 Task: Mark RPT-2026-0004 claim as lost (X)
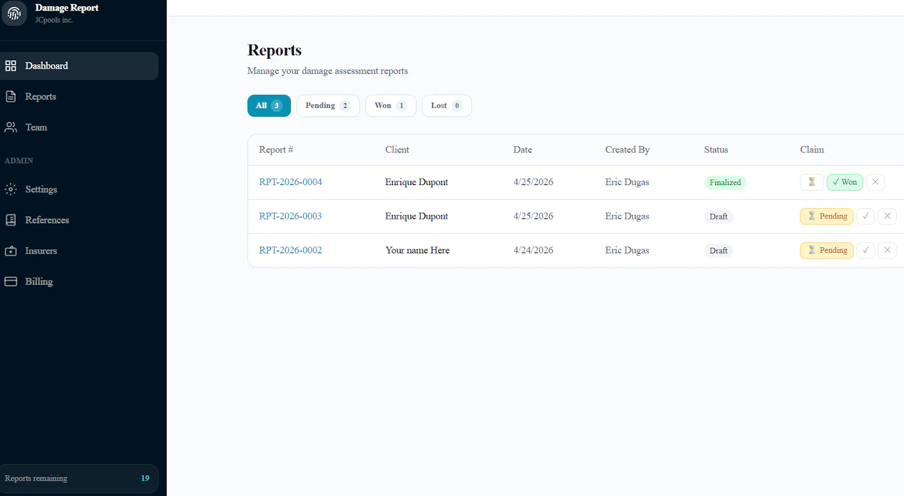point(875,182)
